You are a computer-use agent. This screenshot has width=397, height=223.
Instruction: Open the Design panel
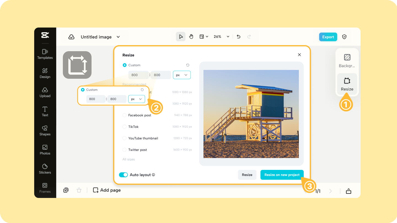click(x=45, y=74)
